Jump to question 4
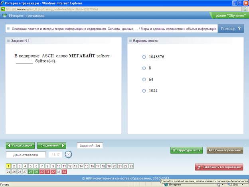Screen dimensions: 249x187 [x=25, y=166]
